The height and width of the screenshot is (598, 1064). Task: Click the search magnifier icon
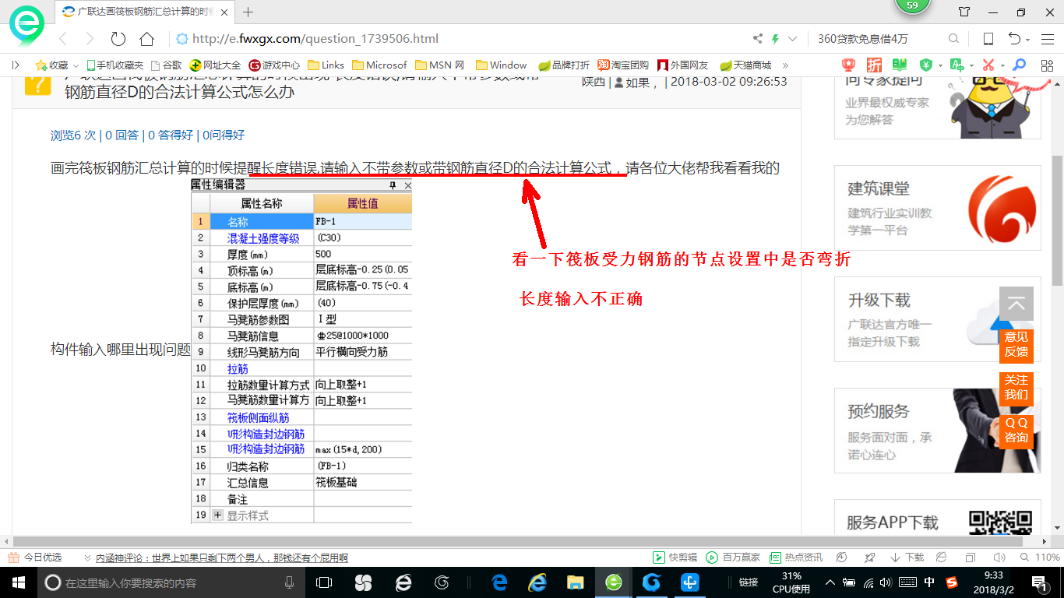click(x=953, y=39)
